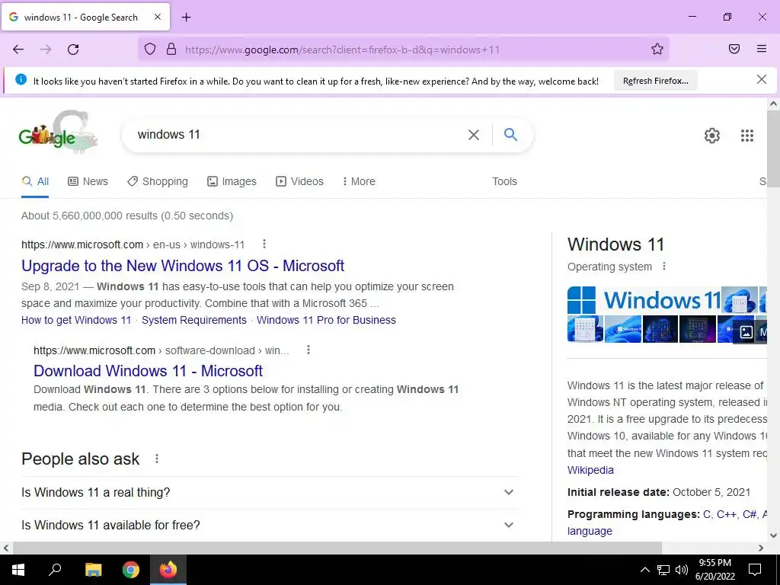
Task: Show hidden system tray icons
Action: pyautogui.click(x=644, y=570)
